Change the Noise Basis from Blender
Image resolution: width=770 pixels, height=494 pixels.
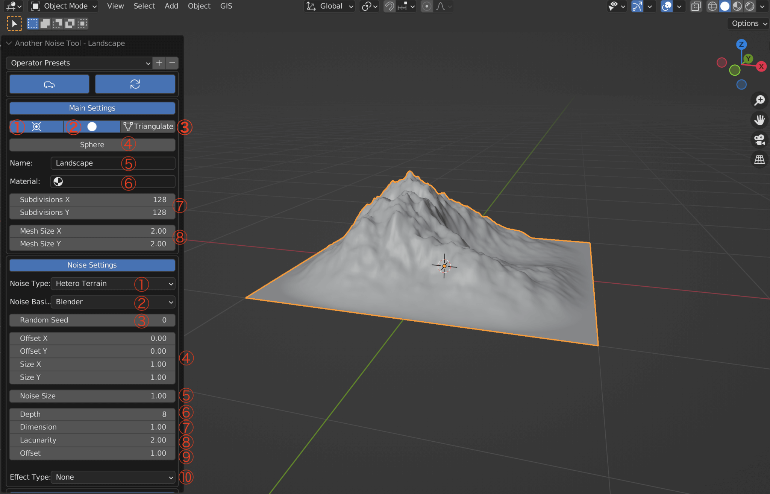point(113,302)
